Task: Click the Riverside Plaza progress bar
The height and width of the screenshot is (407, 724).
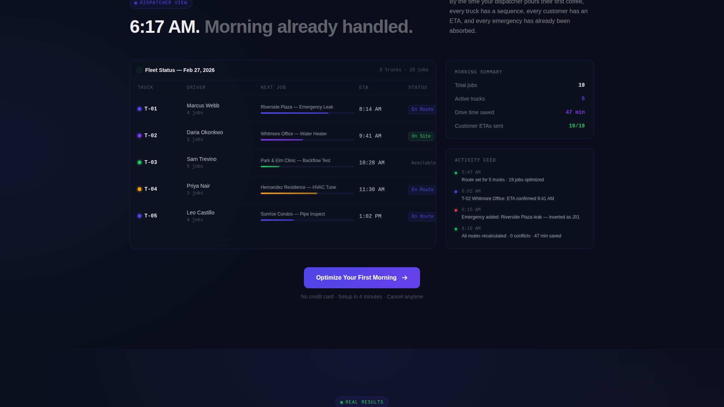Action: [307, 113]
